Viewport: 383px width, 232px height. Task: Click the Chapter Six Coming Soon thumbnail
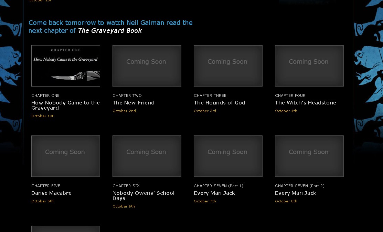click(x=147, y=156)
